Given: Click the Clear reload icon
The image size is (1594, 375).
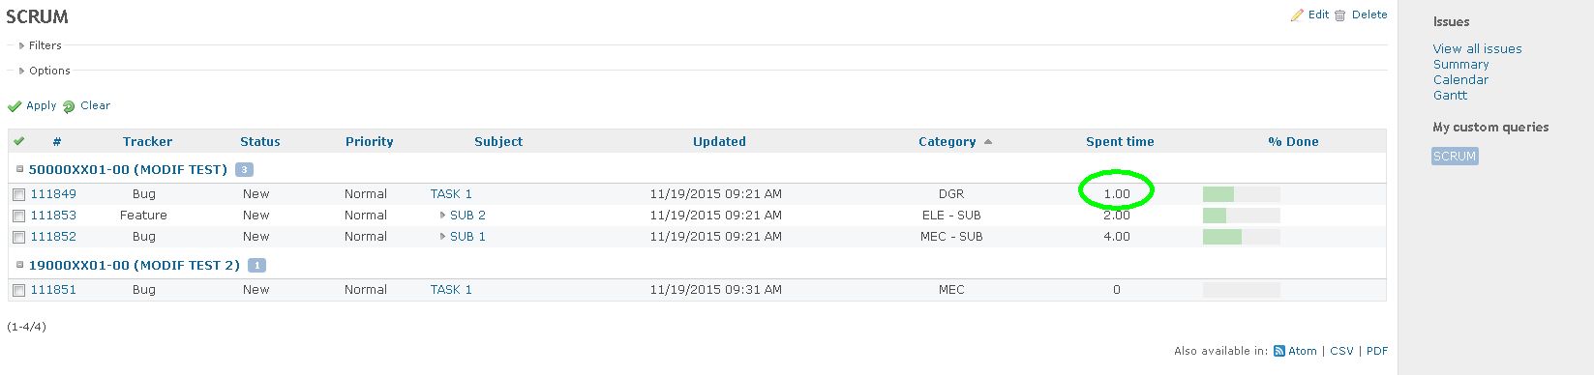Looking at the screenshot, I should pos(69,106).
